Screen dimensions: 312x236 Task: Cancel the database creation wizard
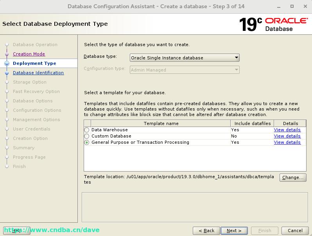(295, 231)
